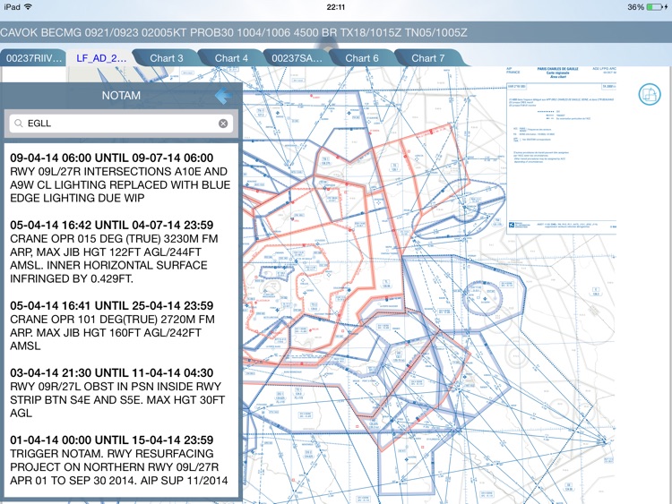
Task: Open the chart overlay icon at top right
Action: tap(650, 94)
